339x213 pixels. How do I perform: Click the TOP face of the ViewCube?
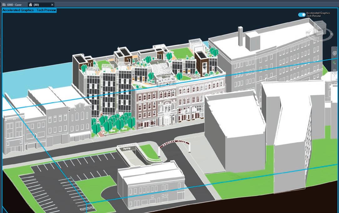click(x=320, y=22)
